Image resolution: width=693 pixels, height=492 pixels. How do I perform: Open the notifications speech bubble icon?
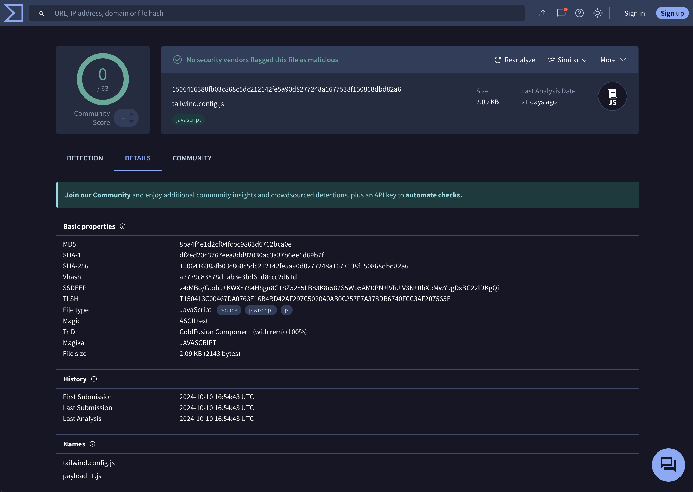[561, 13]
